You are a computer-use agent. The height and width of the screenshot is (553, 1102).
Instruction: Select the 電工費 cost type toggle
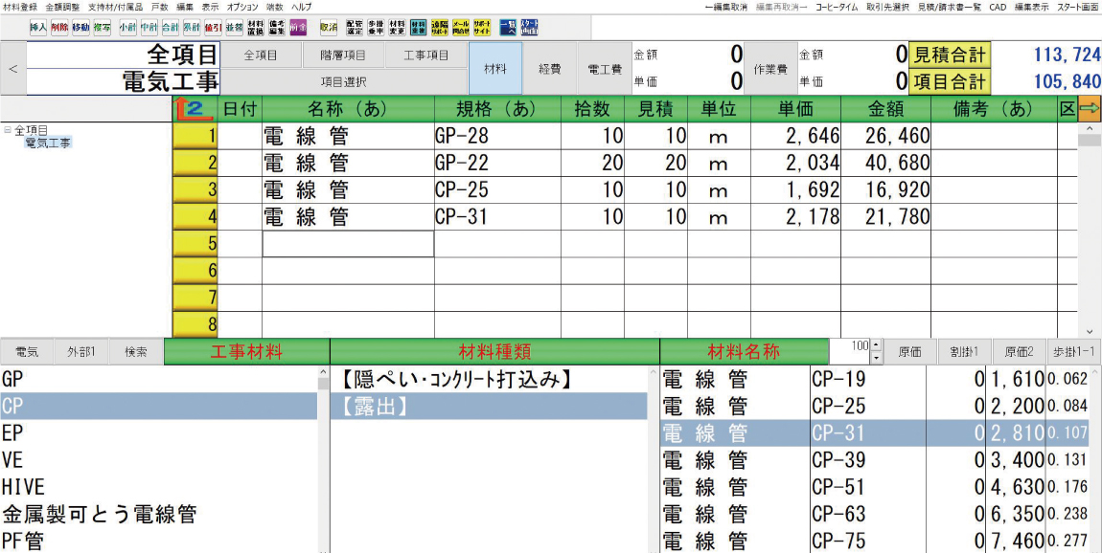pyautogui.click(x=604, y=68)
